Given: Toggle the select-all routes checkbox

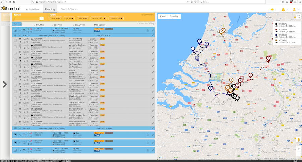Looking at the screenshot, I should (x=15, y=24).
